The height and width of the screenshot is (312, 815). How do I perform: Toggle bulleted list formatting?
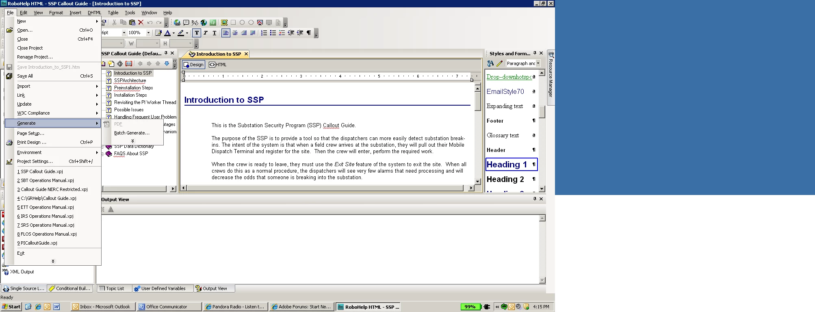pyautogui.click(x=273, y=33)
